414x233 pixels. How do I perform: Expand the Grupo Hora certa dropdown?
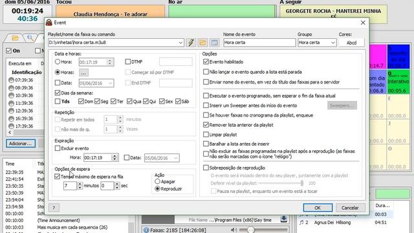coord(333,43)
